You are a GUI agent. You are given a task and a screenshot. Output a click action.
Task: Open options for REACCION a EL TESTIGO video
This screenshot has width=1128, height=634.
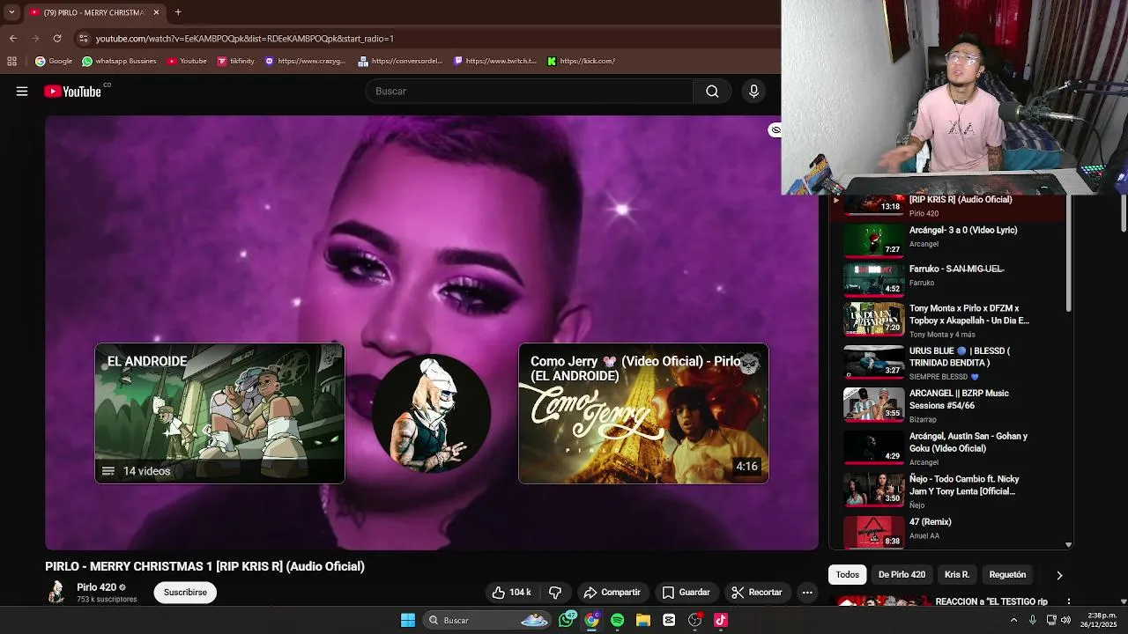point(1068,602)
